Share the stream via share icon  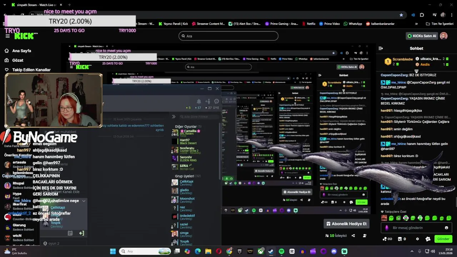(353, 236)
